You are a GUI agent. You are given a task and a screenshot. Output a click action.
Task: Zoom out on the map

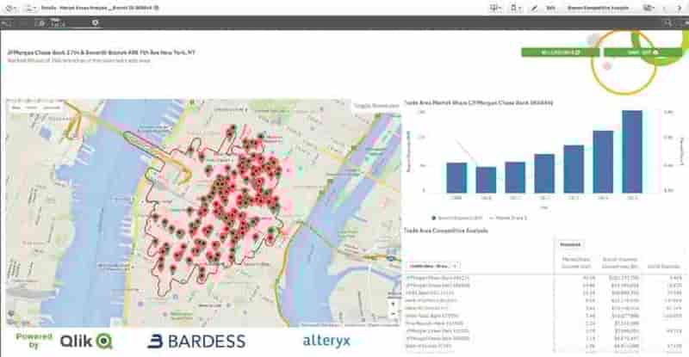pyautogui.click(x=393, y=313)
